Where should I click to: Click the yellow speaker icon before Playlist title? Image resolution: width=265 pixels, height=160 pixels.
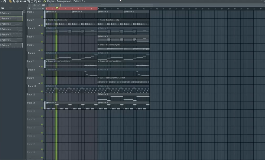pos(45,1)
